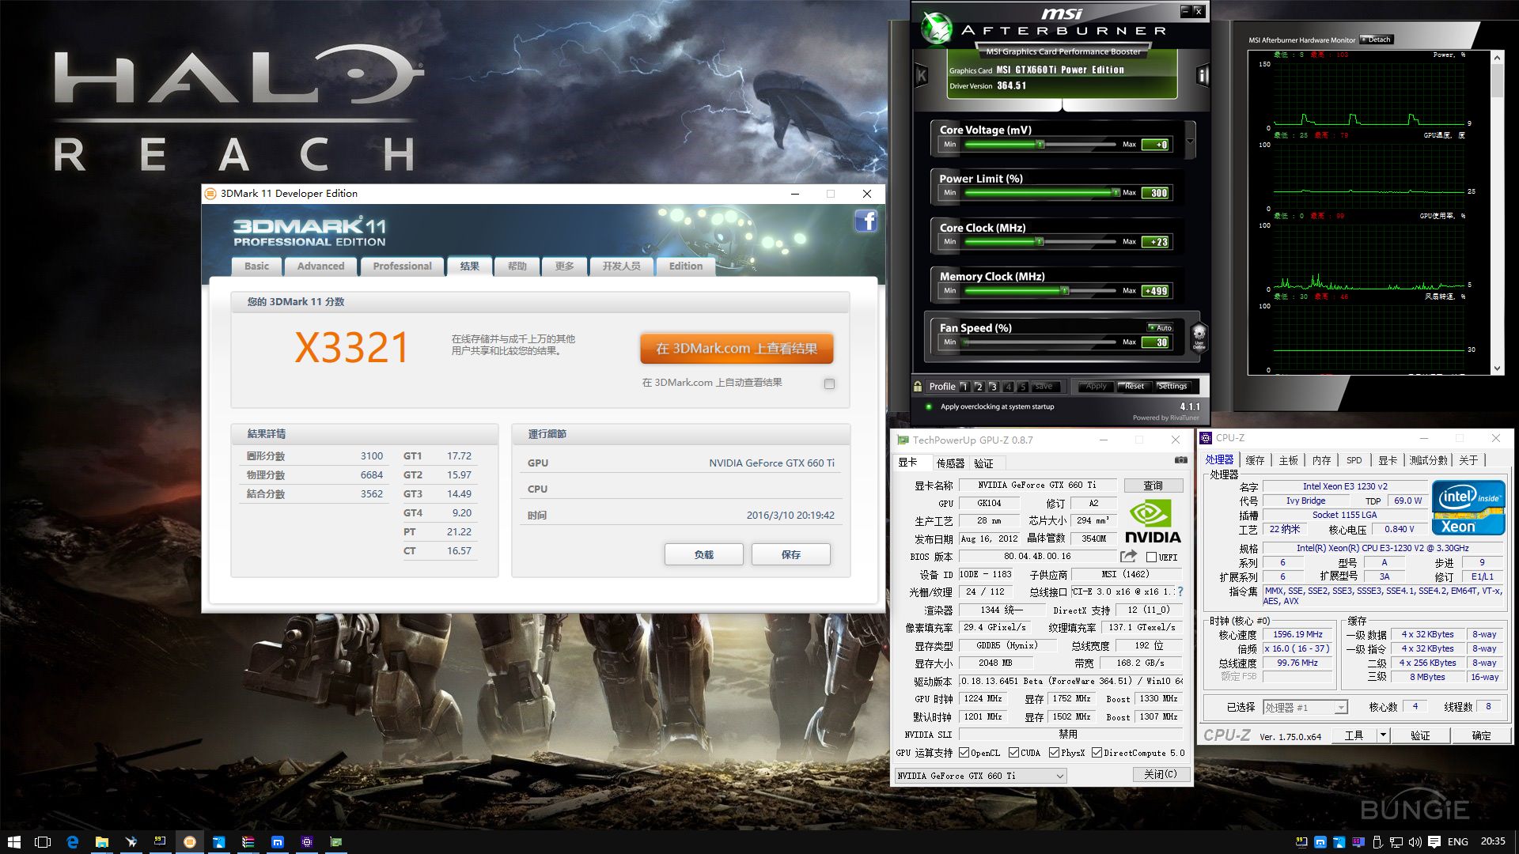Viewport: 1519px width, 854px height.
Task: Open the GPU selection dropdown in GPU-Z
Action: [1059, 777]
